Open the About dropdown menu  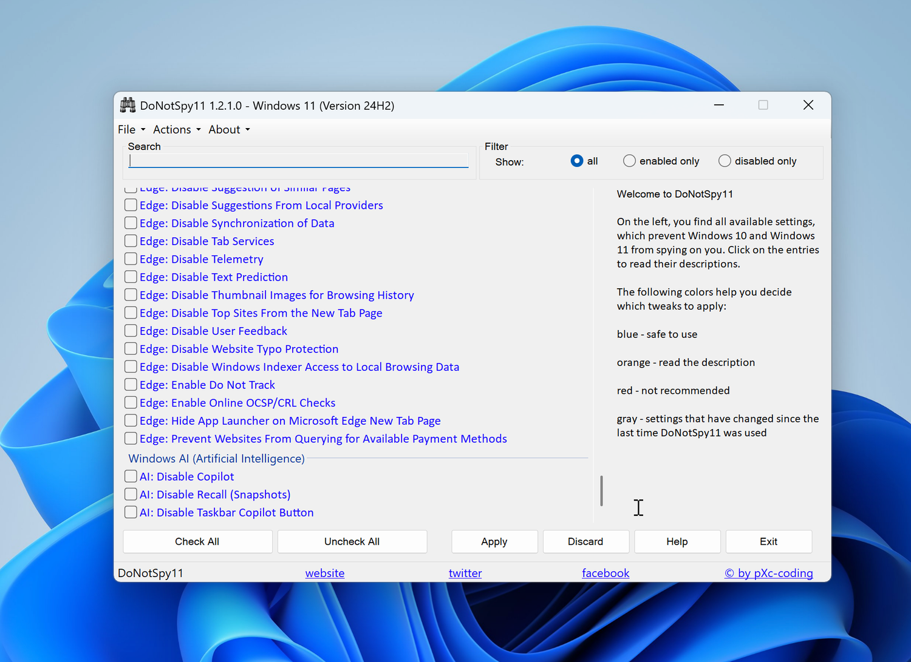[228, 129]
